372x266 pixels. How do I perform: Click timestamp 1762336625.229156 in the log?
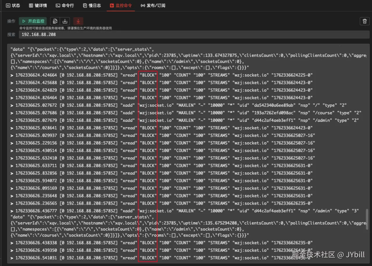[x=37, y=143]
